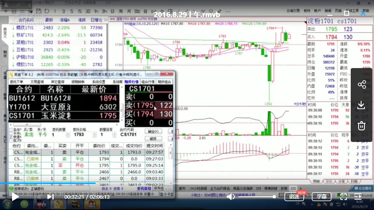The height and width of the screenshot is (210, 374).
Task: Toggle the 批次B checkbox
Action: [x=11, y=140]
